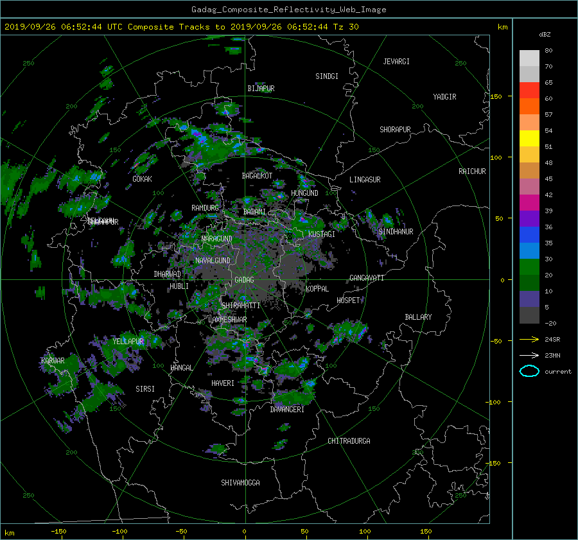Click the SIRSI label
The width and height of the screenshot is (578, 540).
[x=145, y=389]
